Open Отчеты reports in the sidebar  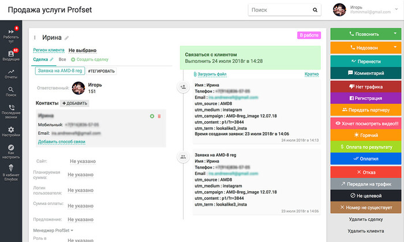(x=11, y=74)
